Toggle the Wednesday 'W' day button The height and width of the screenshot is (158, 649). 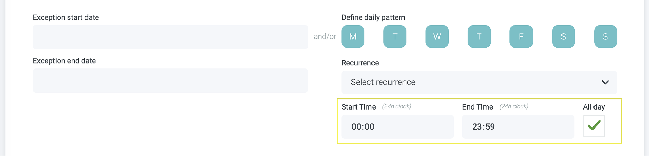437,37
